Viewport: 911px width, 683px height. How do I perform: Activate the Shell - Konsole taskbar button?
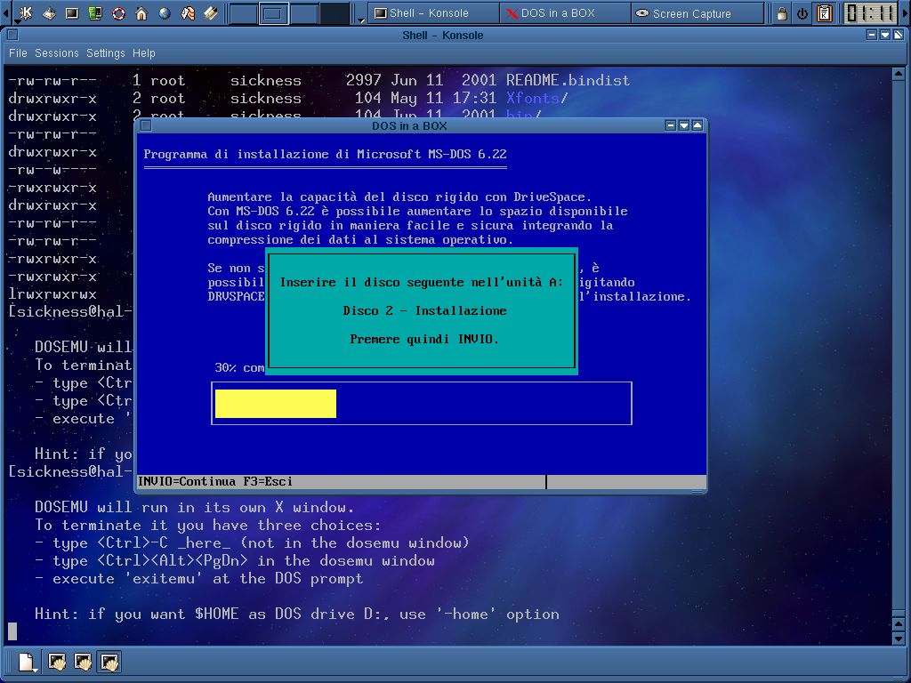[x=433, y=12]
